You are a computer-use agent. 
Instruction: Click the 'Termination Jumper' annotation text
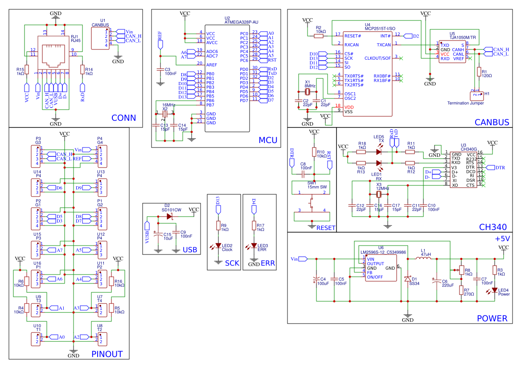pos(465,103)
